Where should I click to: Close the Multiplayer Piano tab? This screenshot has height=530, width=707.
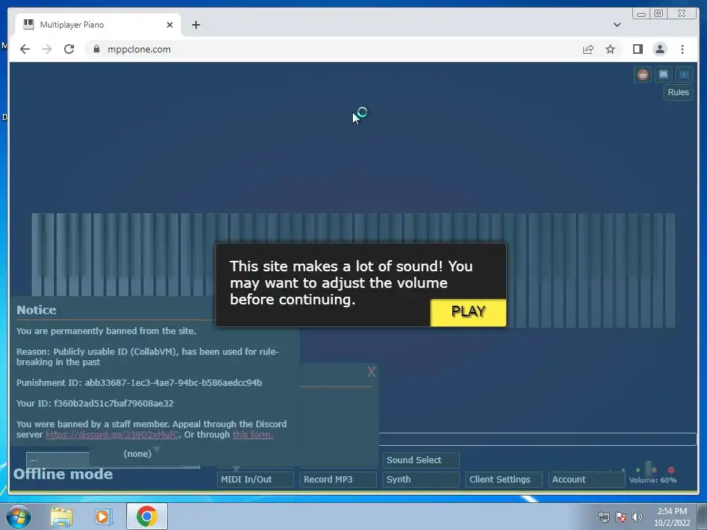coord(170,25)
